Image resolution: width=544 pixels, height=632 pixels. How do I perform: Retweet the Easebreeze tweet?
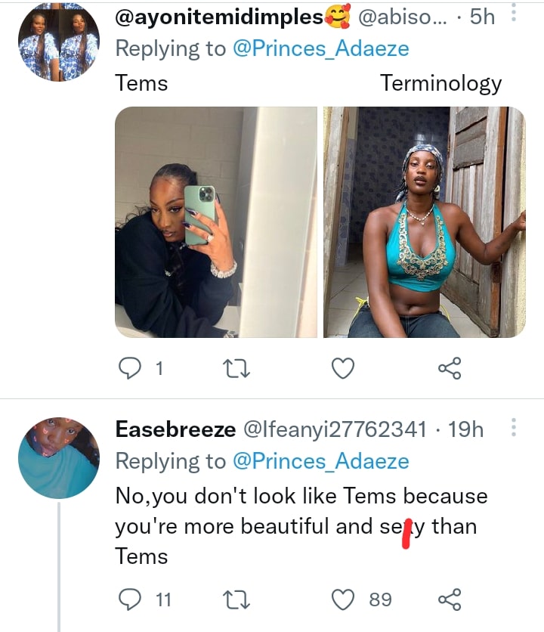tap(239, 599)
